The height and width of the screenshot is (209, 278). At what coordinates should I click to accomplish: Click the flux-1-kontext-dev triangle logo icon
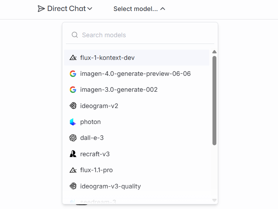(x=73, y=58)
